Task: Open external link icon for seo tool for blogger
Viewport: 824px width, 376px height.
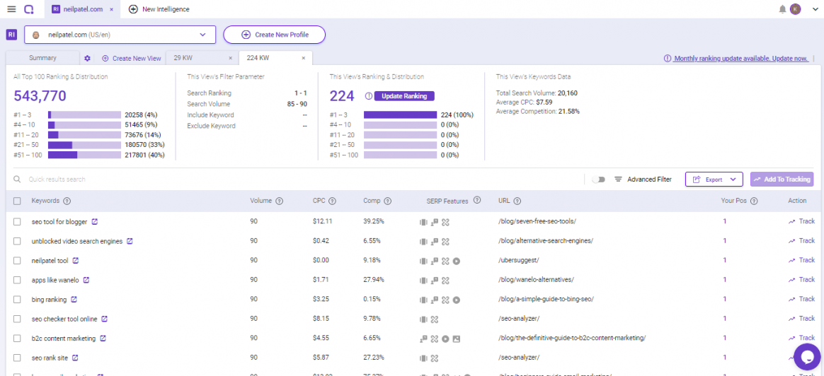Action: [x=95, y=222]
